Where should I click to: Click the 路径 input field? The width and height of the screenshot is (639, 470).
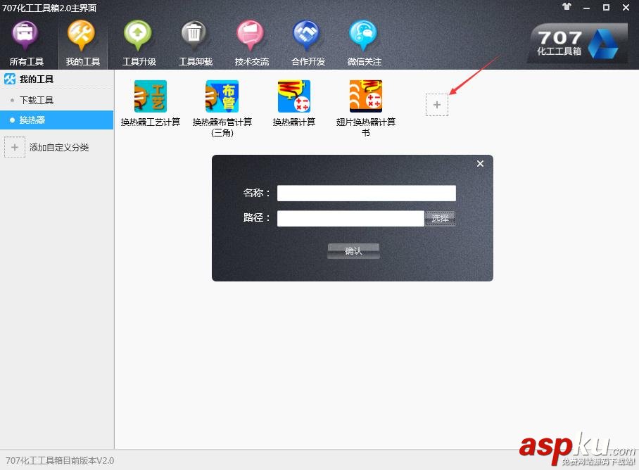[350, 218]
